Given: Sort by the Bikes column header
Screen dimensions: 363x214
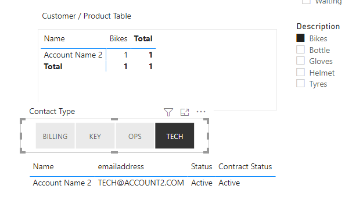Looking at the screenshot, I should (x=118, y=38).
